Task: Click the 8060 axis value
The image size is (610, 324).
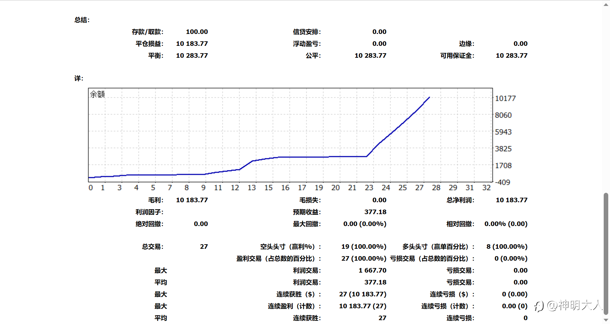Action: point(503,115)
